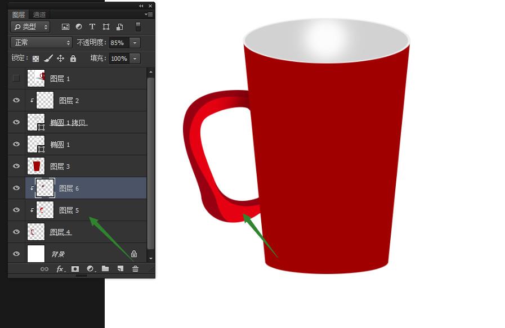Click the 图层 6 thumbnail

45,188
